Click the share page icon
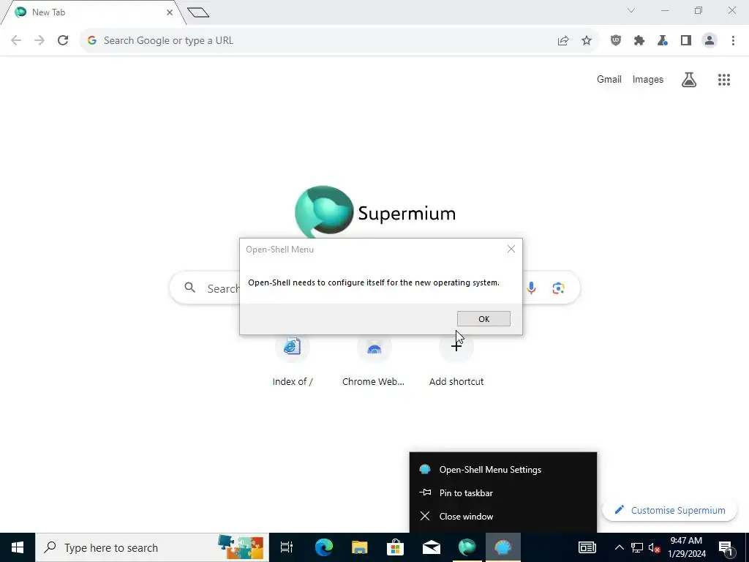This screenshot has height=562, width=749. [x=563, y=41]
